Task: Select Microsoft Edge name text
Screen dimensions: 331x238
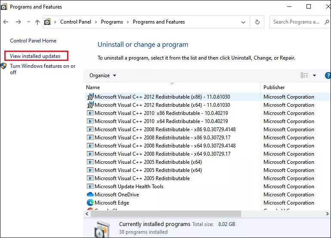Action: point(112,203)
